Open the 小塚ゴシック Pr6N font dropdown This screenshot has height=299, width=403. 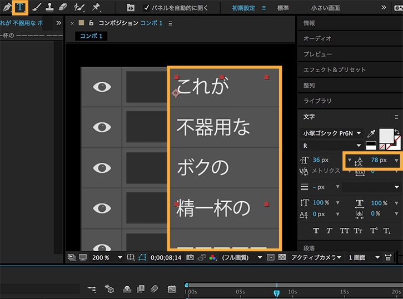331,133
